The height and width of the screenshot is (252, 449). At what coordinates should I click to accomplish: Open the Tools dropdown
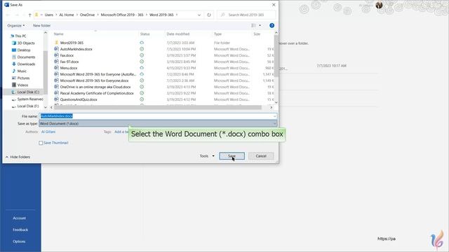click(207, 156)
